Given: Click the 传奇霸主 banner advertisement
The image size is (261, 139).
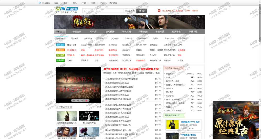Looking at the screenshot, I should (x=129, y=22).
